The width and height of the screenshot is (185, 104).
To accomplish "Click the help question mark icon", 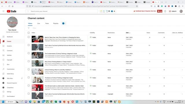I will point(165,11).
